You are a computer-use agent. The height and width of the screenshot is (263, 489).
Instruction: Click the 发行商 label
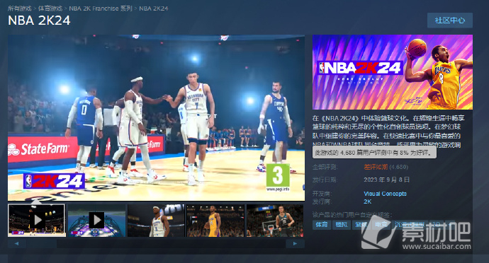tap(322, 201)
